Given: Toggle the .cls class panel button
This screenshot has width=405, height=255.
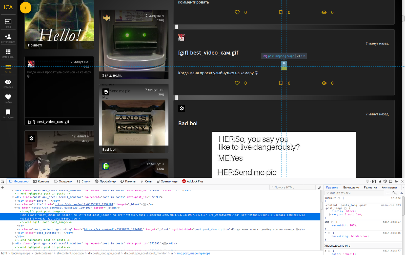Looking at the screenshot, I should 401,193.
